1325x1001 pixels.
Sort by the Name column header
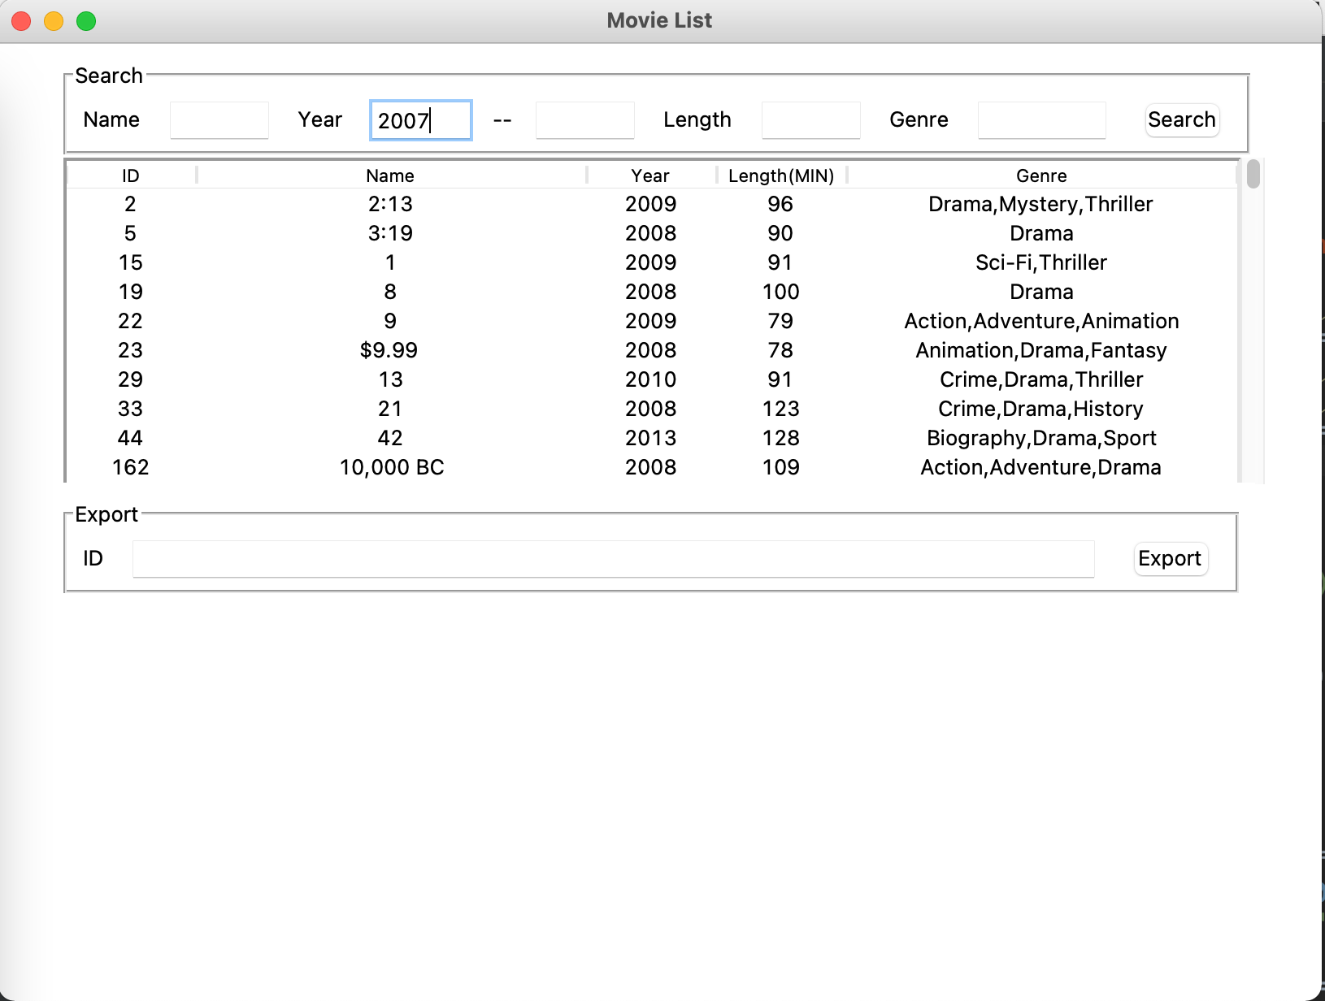point(390,175)
